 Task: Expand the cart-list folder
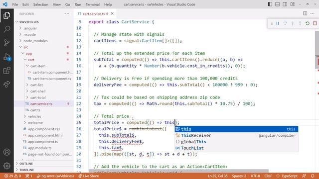[x=36, y=85]
